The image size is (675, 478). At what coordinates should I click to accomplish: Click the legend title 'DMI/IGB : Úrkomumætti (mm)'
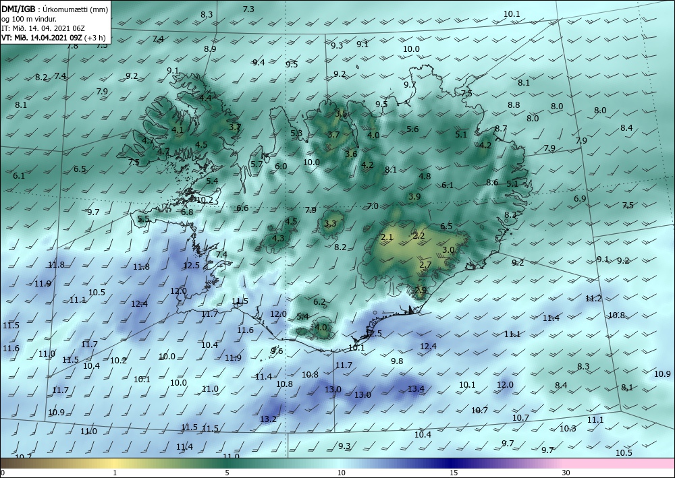[55, 9]
